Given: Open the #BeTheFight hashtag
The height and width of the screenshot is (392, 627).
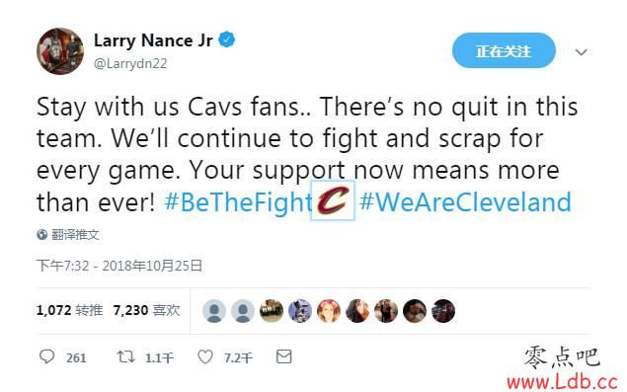Looking at the screenshot, I should (238, 202).
